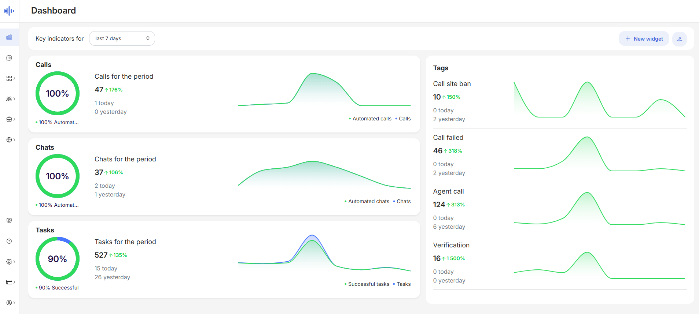Image resolution: width=699 pixels, height=314 pixels.
Task: Select the Call site ban tag title
Action: coord(452,84)
